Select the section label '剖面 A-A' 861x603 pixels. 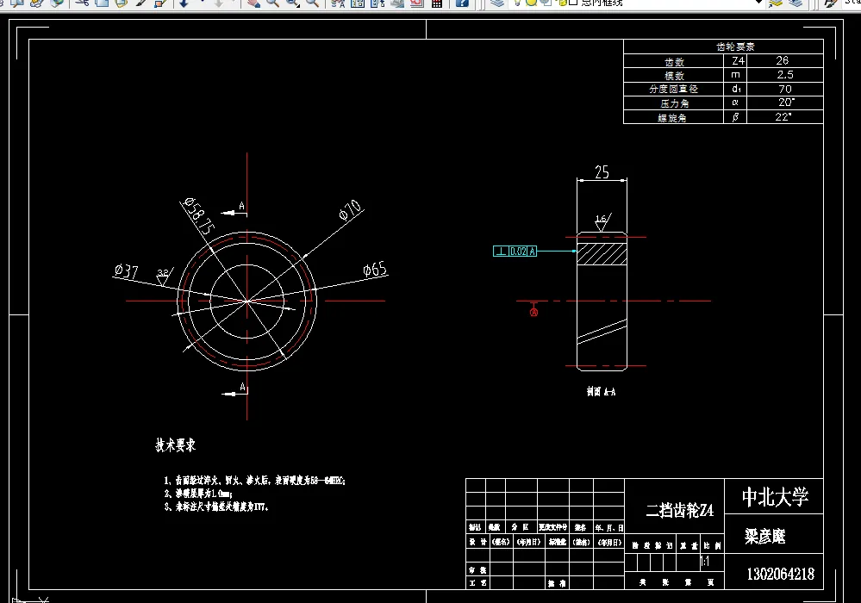[601, 391]
